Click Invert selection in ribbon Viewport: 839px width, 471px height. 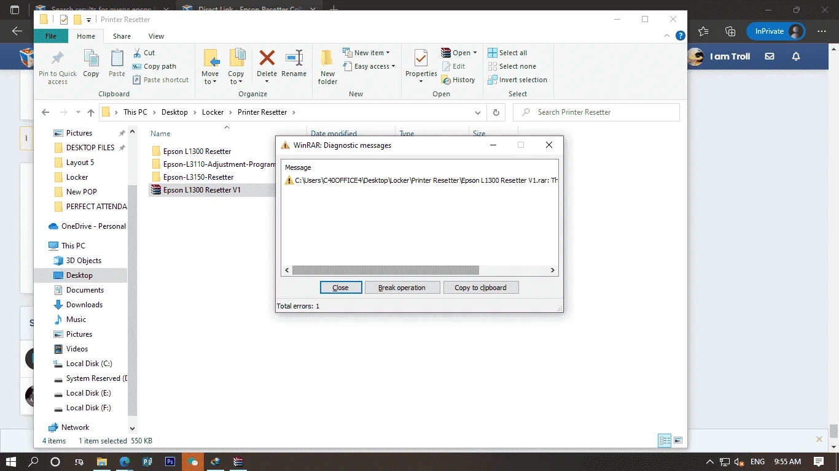517,80
